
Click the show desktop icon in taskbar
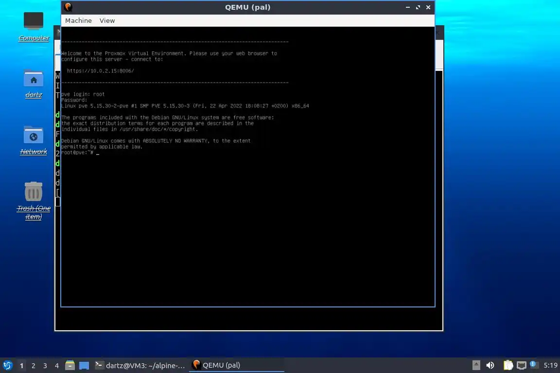(x=84, y=366)
